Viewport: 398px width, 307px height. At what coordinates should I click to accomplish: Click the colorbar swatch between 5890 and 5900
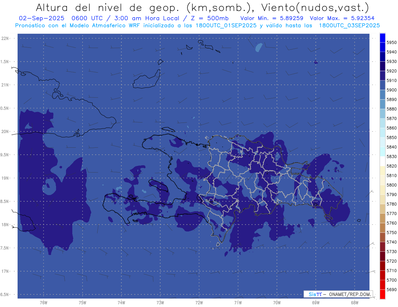382,95
